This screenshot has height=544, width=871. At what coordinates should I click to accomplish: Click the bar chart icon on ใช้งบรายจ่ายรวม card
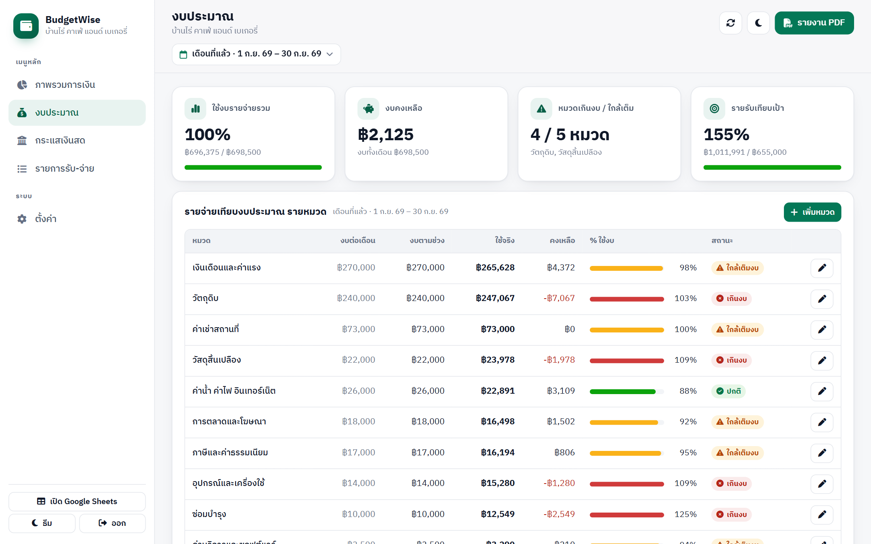pos(196,109)
